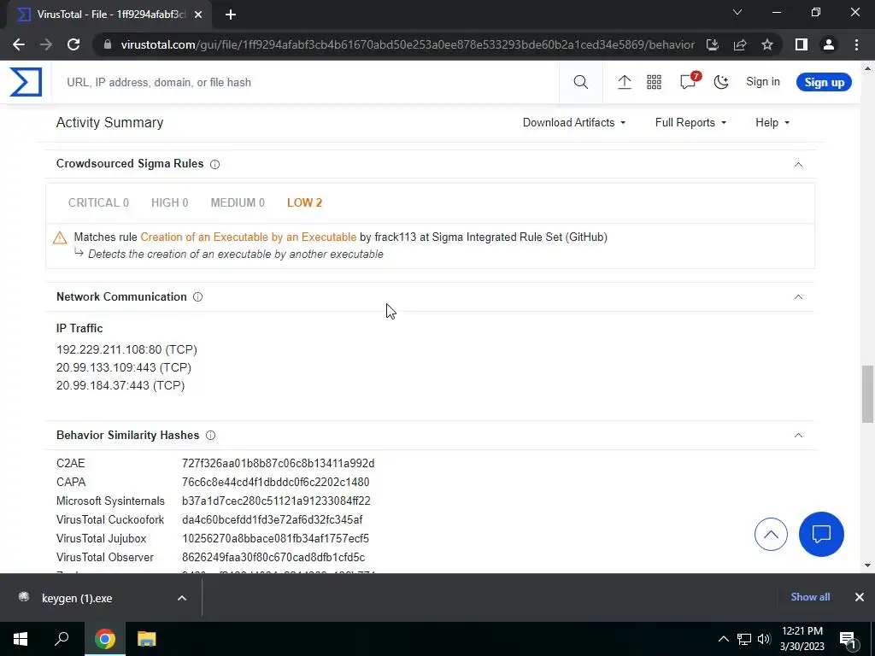
Task: Open Chrome tab search chevron
Action: coord(737,12)
